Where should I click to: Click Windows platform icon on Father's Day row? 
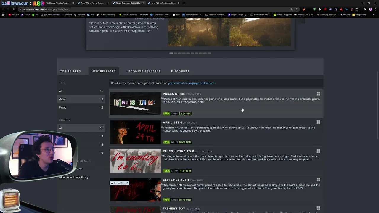click(318, 208)
